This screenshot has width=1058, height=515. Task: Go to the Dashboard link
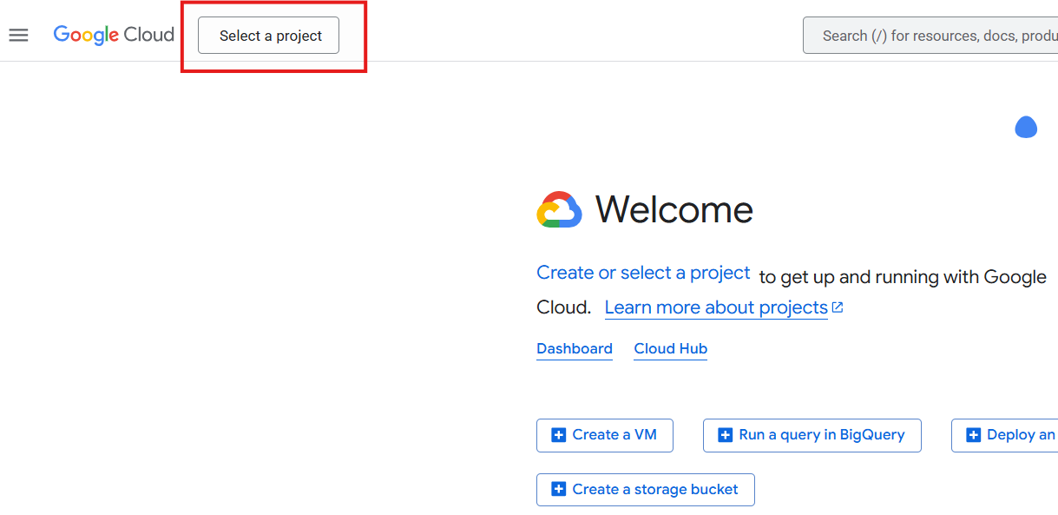click(575, 348)
